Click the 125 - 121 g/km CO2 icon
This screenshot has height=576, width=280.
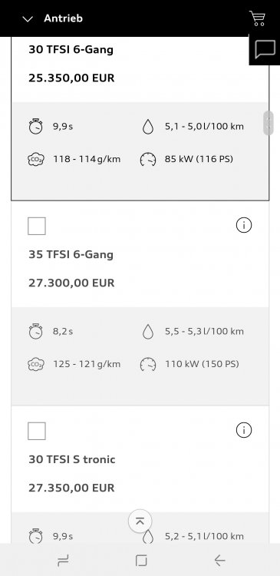(35, 364)
